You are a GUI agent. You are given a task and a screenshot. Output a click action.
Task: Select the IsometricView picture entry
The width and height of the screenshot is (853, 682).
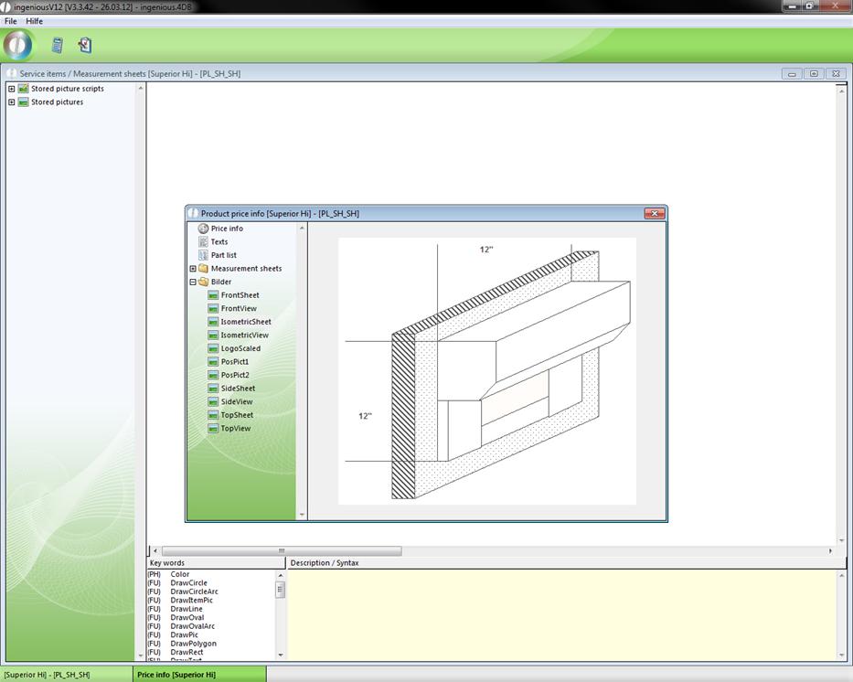(x=244, y=336)
